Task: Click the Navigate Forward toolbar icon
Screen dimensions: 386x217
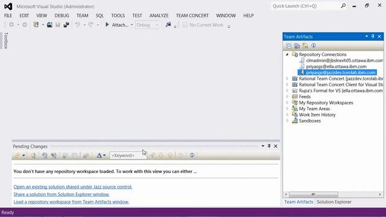Action: 25,25
